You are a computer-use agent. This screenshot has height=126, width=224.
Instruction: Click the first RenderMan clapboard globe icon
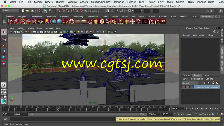10,22
